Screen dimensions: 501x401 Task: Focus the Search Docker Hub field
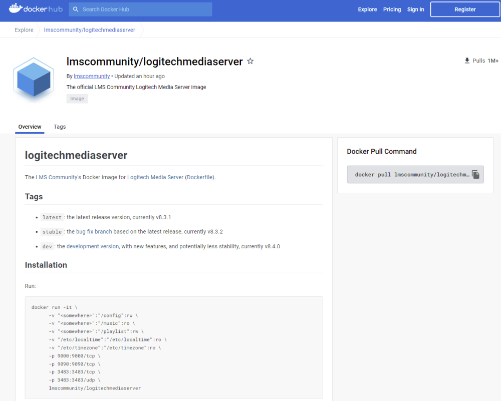point(140,9)
